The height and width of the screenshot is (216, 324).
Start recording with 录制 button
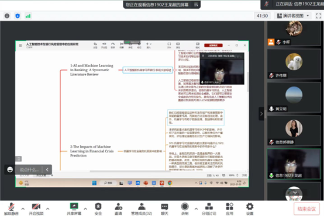pyautogui.click(x=185, y=209)
